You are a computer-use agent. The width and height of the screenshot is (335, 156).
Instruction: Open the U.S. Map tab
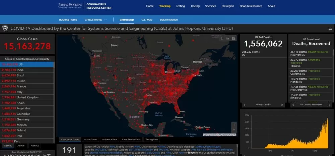[147, 20]
